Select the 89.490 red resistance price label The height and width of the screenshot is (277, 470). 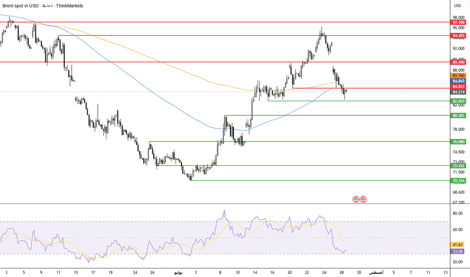click(458, 62)
